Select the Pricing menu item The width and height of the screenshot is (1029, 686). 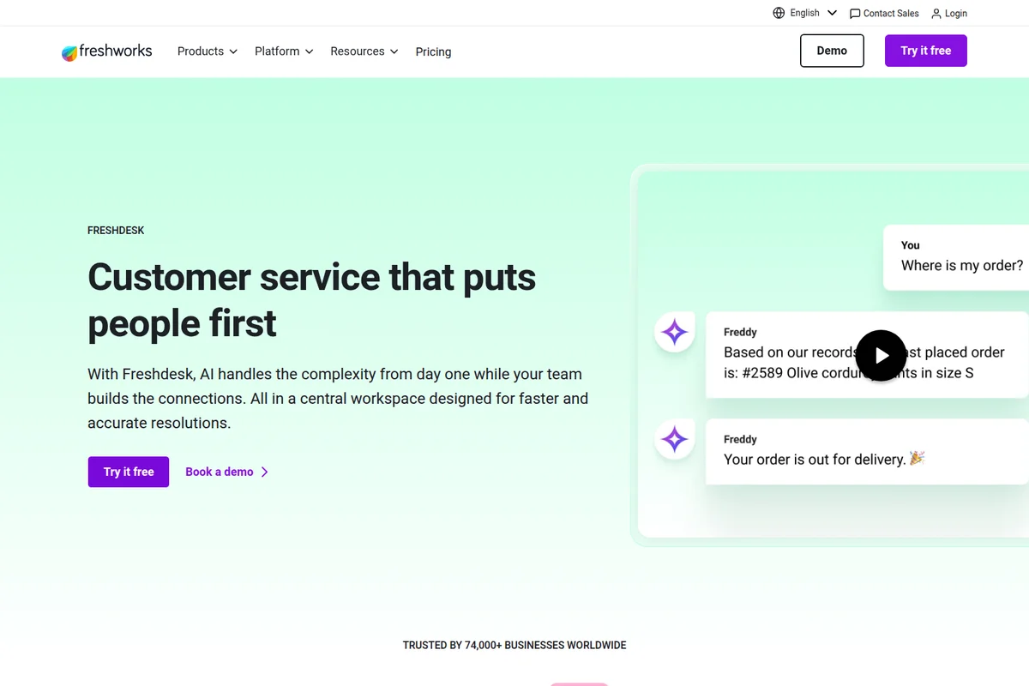(x=433, y=51)
